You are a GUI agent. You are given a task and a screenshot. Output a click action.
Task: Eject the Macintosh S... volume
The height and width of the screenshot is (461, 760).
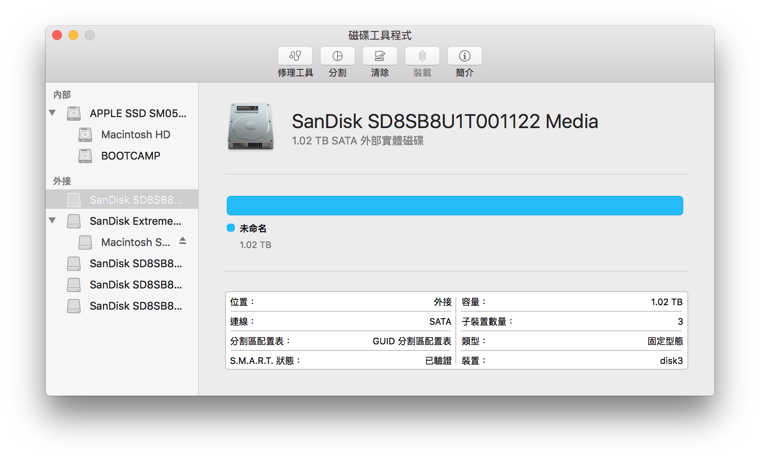[x=183, y=241]
